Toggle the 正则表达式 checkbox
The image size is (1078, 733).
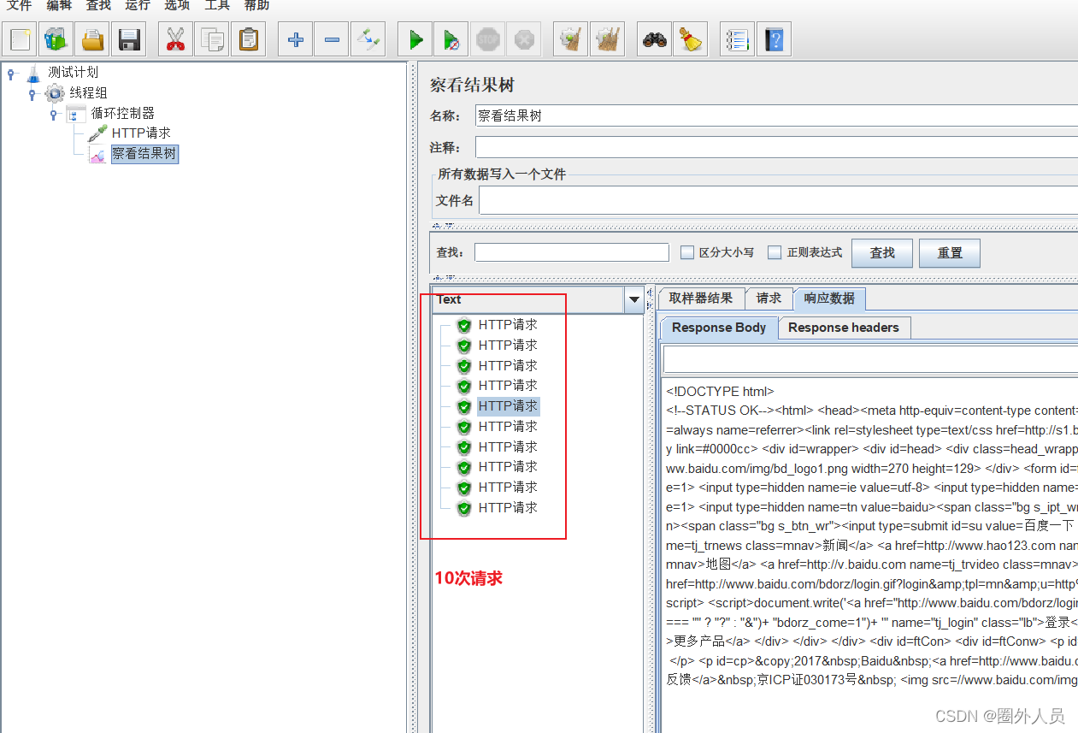[x=775, y=252]
